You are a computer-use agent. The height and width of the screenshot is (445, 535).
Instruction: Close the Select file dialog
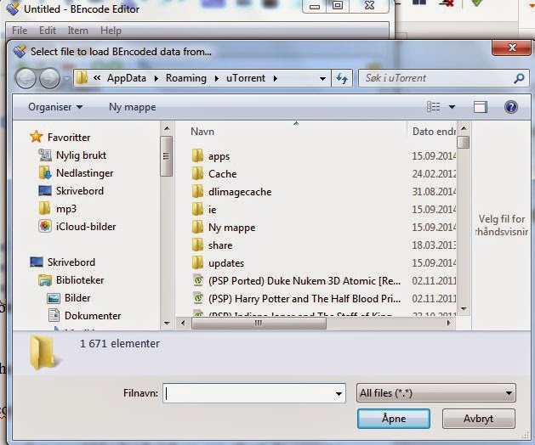511,48
